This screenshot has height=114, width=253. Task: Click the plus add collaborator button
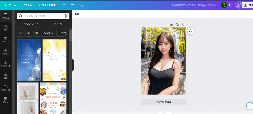click(230, 5)
